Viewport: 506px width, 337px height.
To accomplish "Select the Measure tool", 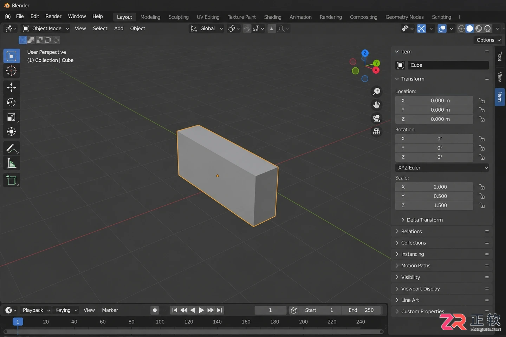I will tap(12, 163).
